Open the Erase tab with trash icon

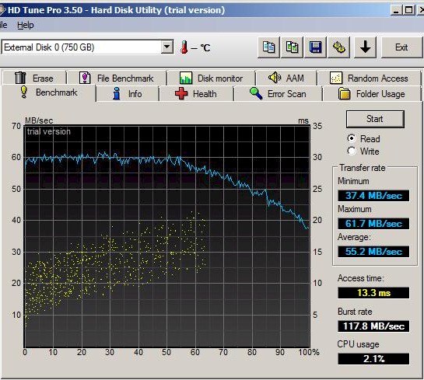coord(34,78)
